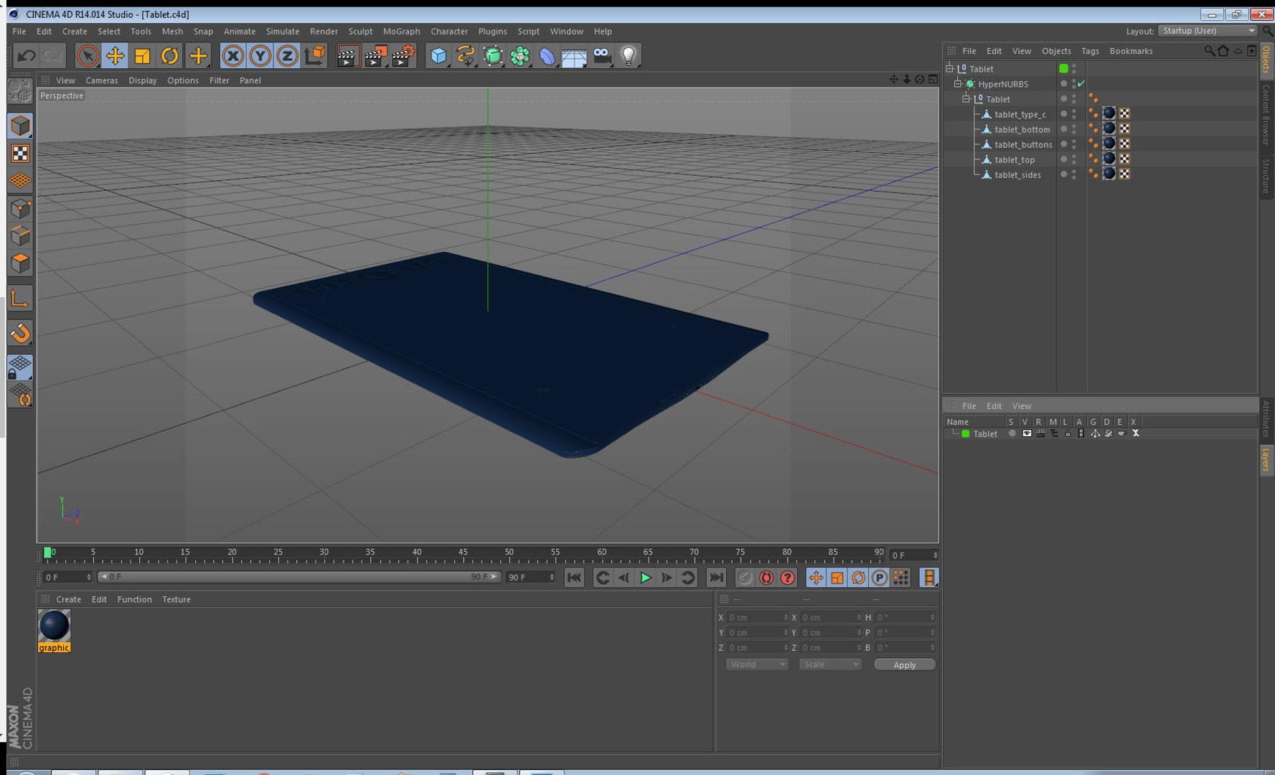This screenshot has width=1275, height=775.
Task: Toggle Tablet layer viewport visibility icon
Action: coord(1027,433)
